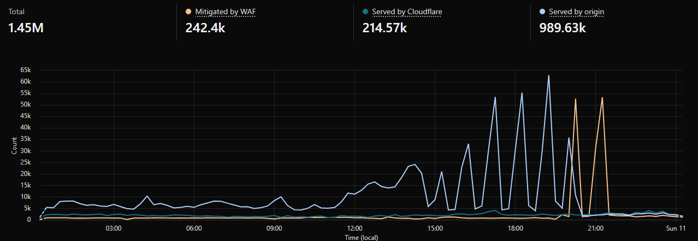Select the 214.57k Cloudflare served count
Viewport: 698px width, 241px height.
click(385, 28)
